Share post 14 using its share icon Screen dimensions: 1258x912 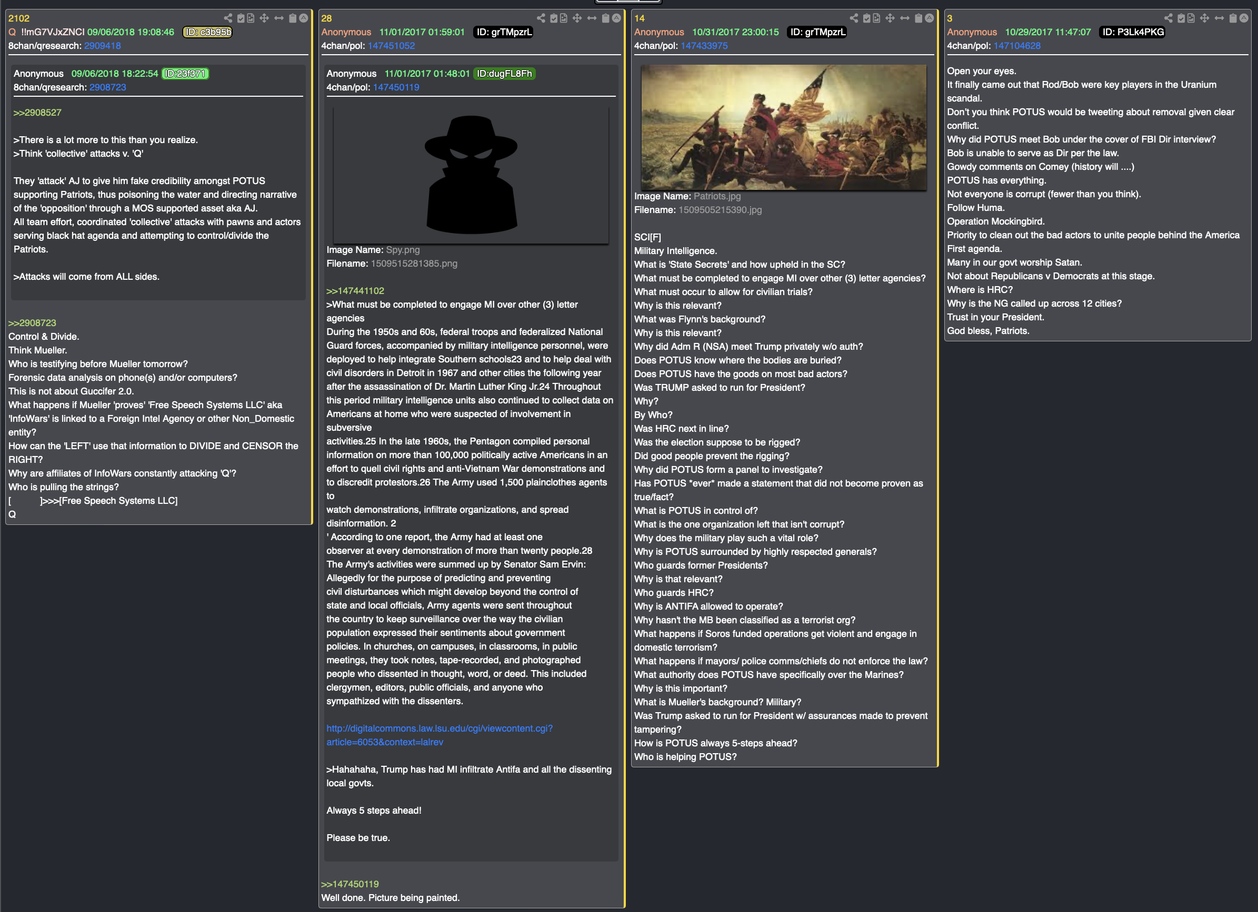click(x=854, y=18)
